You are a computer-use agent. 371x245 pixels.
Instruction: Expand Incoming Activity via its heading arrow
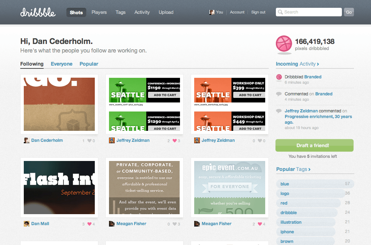pyautogui.click(x=318, y=64)
